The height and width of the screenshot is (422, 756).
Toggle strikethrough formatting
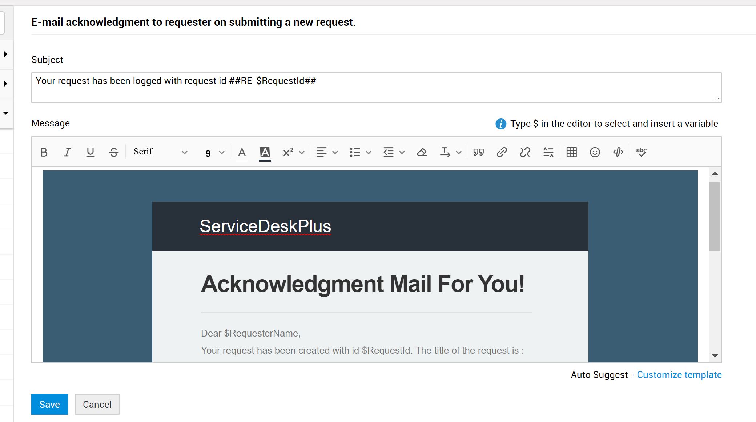114,152
